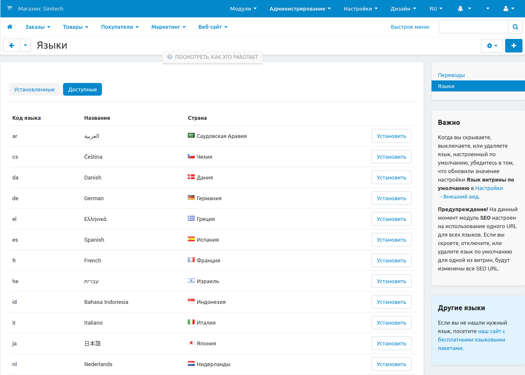Click the quick search input field
This screenshot has width=525, height=375.
click(473, 27)
